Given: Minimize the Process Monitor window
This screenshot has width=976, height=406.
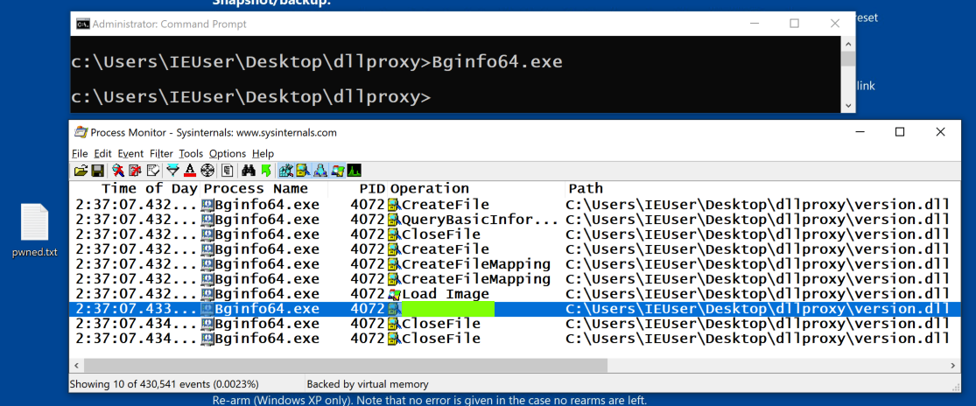Looking at the screenshot, I should [x=859, y=132].
